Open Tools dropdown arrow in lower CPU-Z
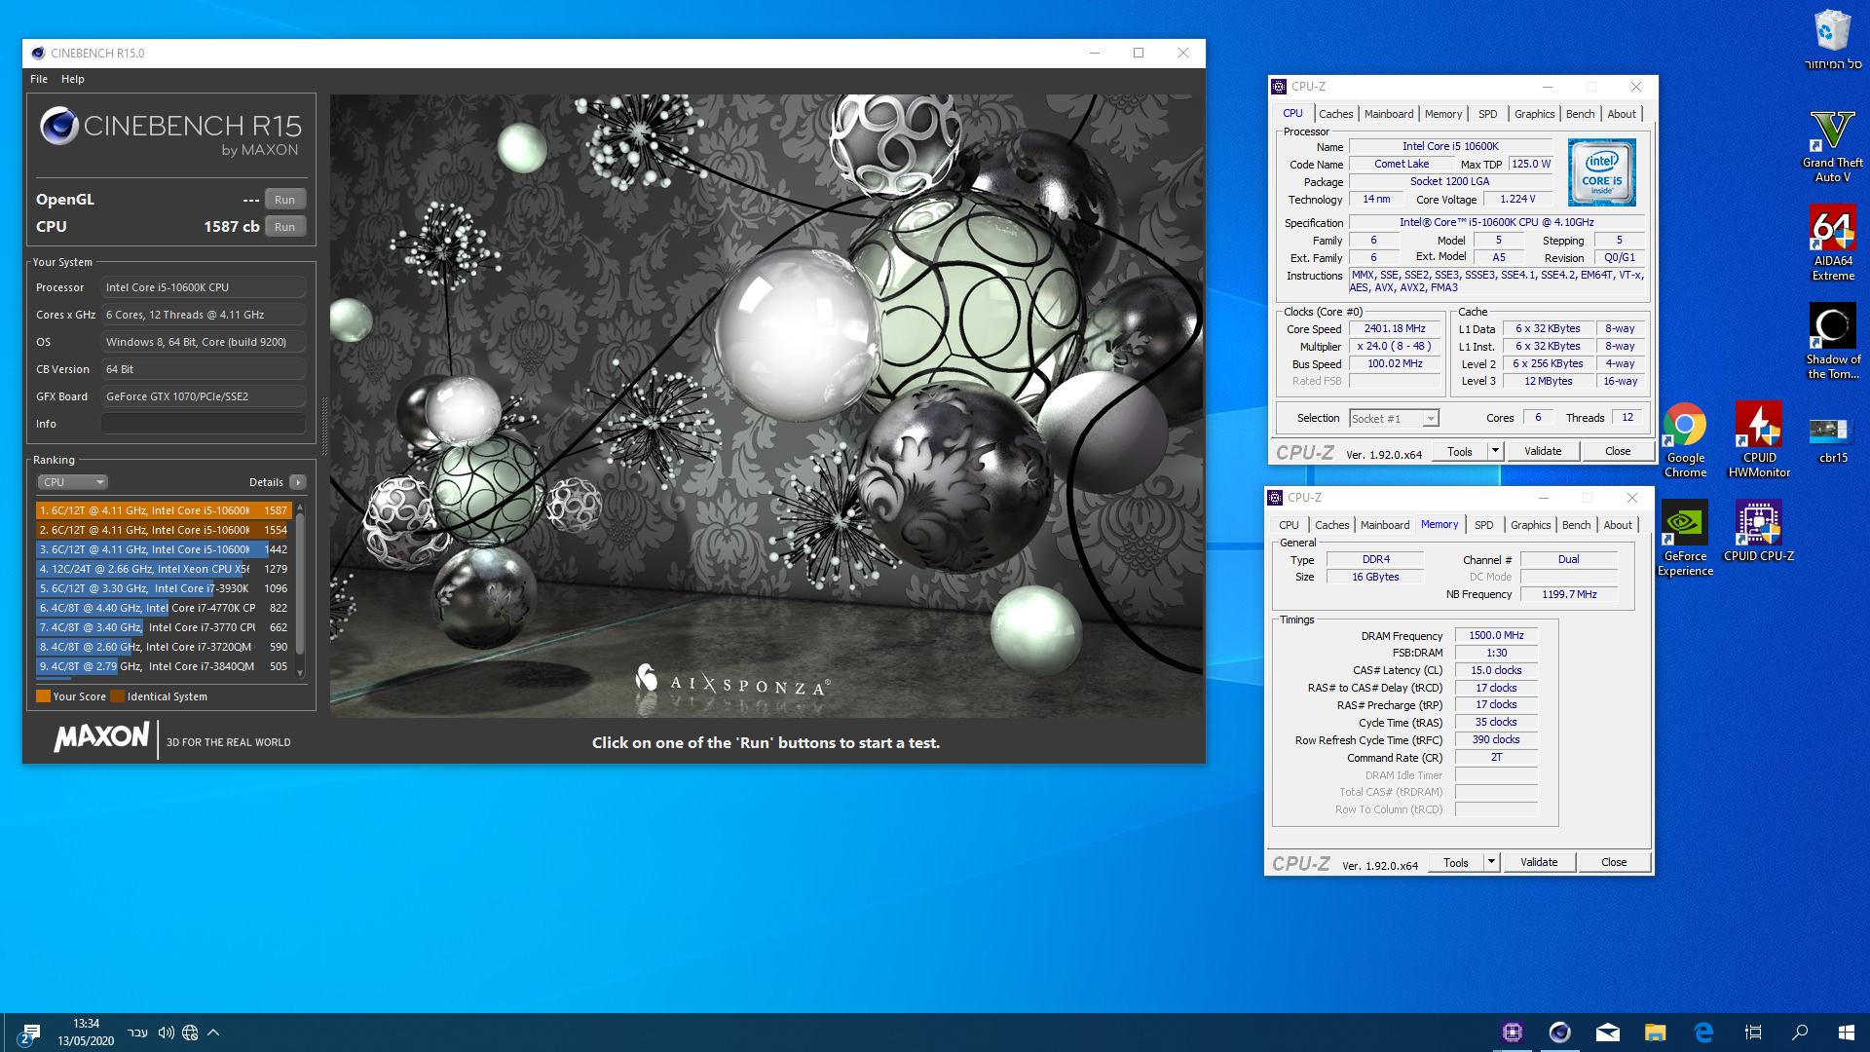The height and width of the screenshot is (1052, 1870). (1491, 862)
